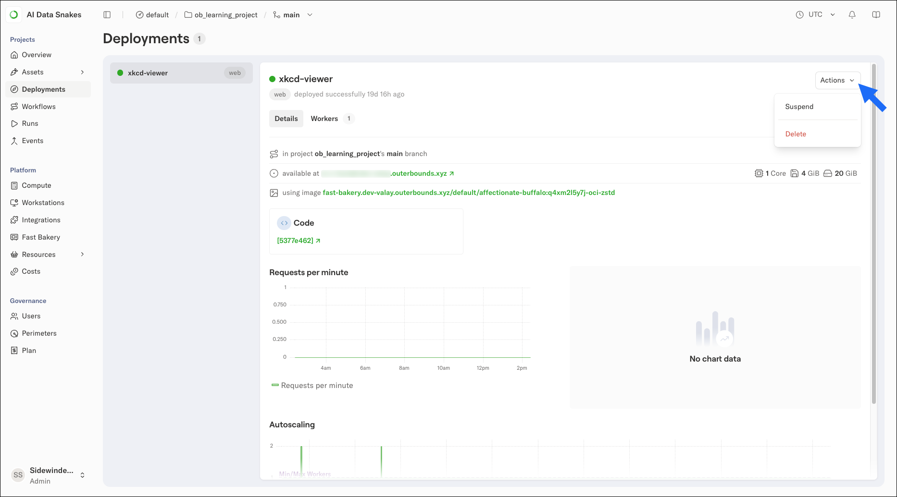Viewport: 897px width, 497px height.
Task: Click the Workflows icon
Action: click(x=14, y=107)
